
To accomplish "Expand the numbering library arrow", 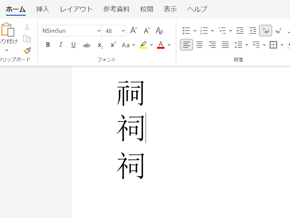I will [x=212, y=31].
